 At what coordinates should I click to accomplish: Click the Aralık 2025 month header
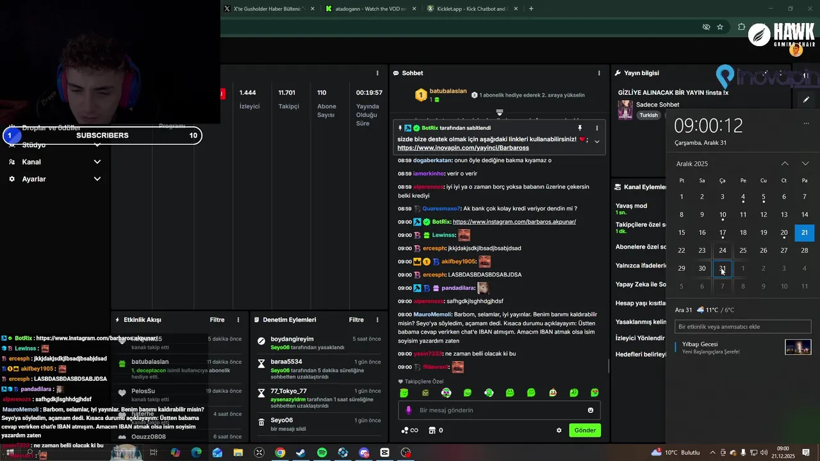tap(692, 164)
